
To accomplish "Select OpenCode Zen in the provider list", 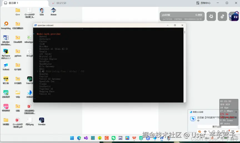I will click(47, 81).
